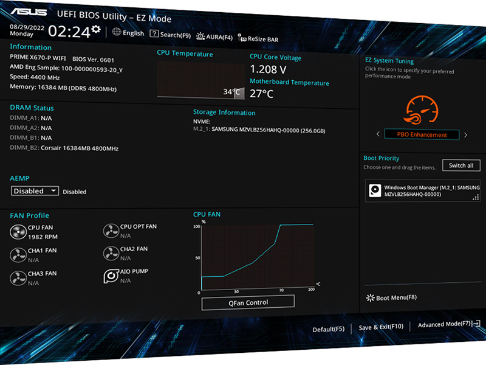
Task: Click the ASUS logo
Action: (x=29, y=12)
